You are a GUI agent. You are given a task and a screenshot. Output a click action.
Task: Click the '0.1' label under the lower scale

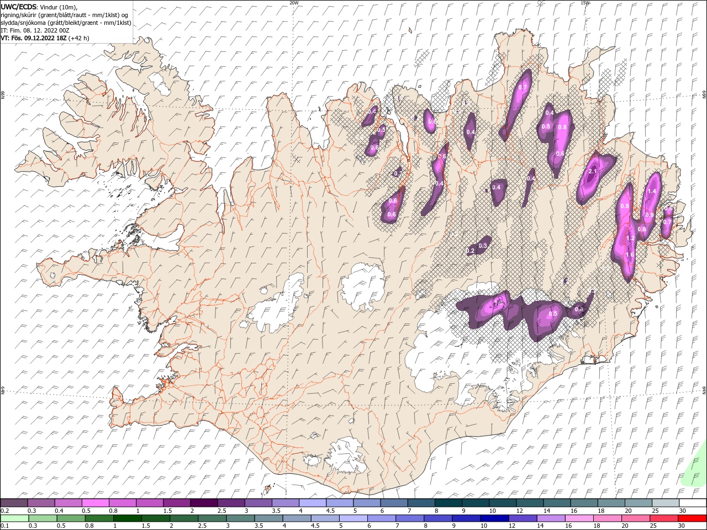click(x=4, y=526)
